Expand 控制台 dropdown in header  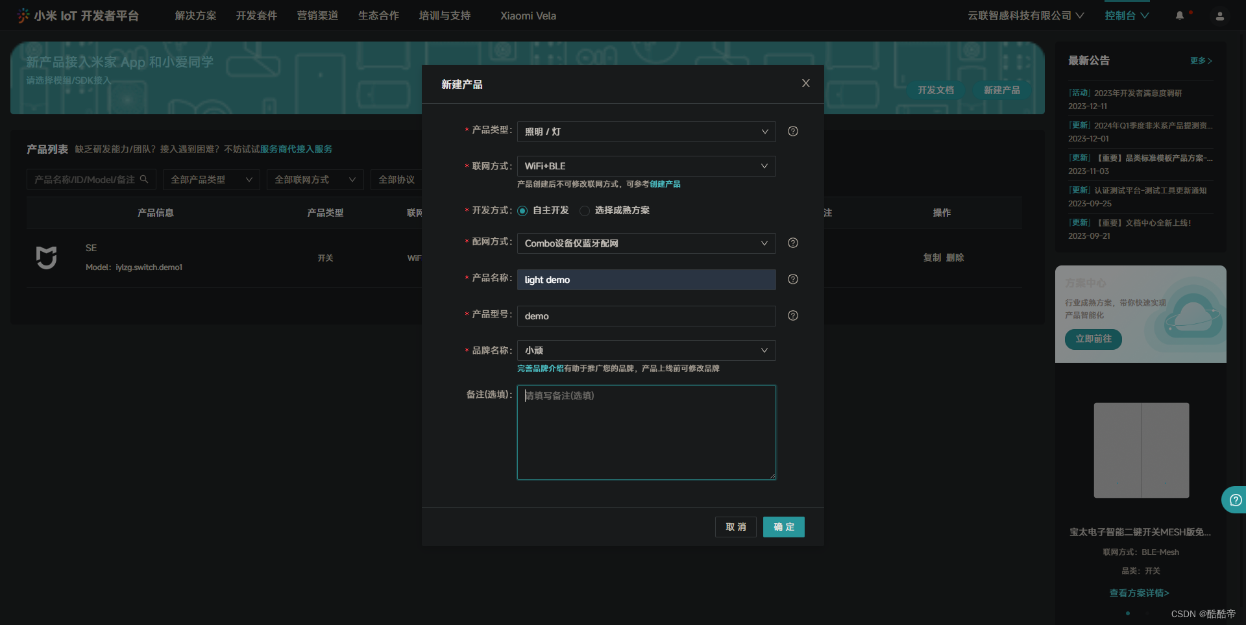1127,16
